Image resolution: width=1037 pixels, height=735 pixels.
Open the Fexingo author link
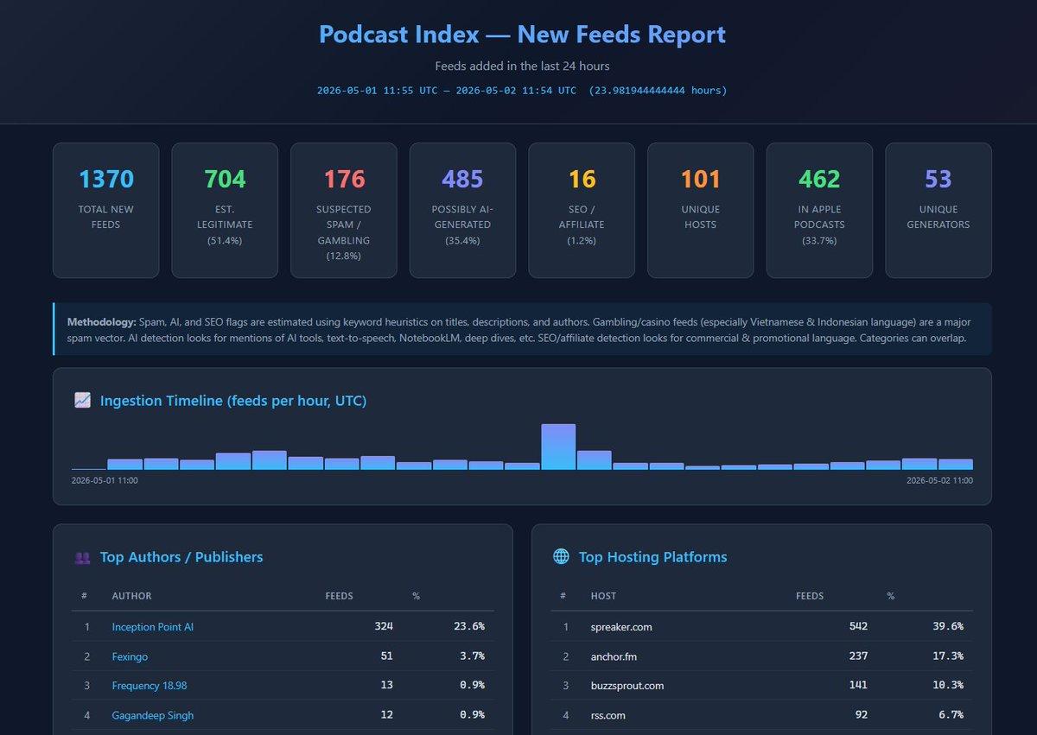[x=130, y=656]
